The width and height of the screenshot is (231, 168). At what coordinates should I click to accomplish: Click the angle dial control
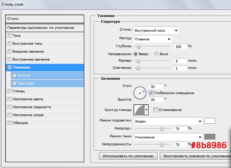(x=140, y=93)
